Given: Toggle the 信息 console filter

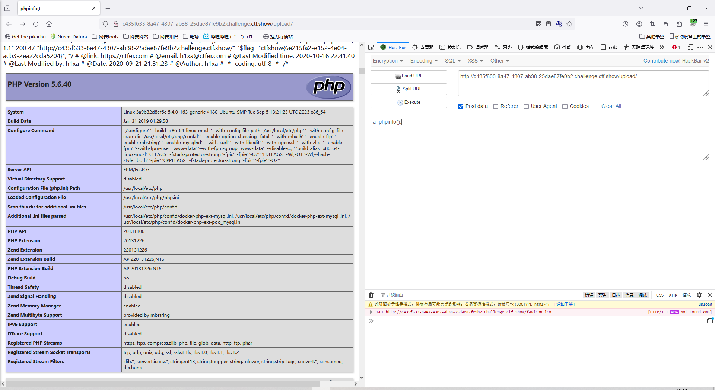Looking at the screenshot, I should [x=629, y=295].
